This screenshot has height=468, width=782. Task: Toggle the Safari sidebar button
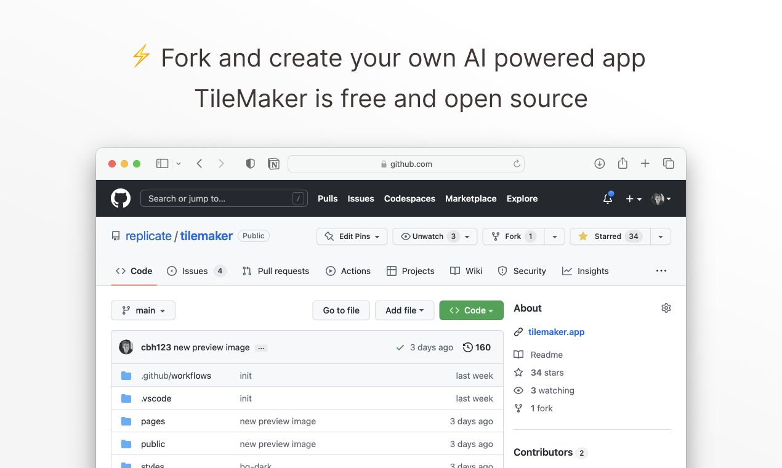coord(162,164)
